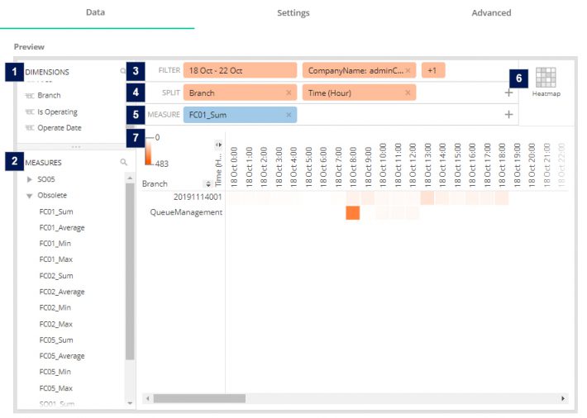Screen dimensions: 587x418
Task: Add a new measure with plus icon
Action: point(508,115)
